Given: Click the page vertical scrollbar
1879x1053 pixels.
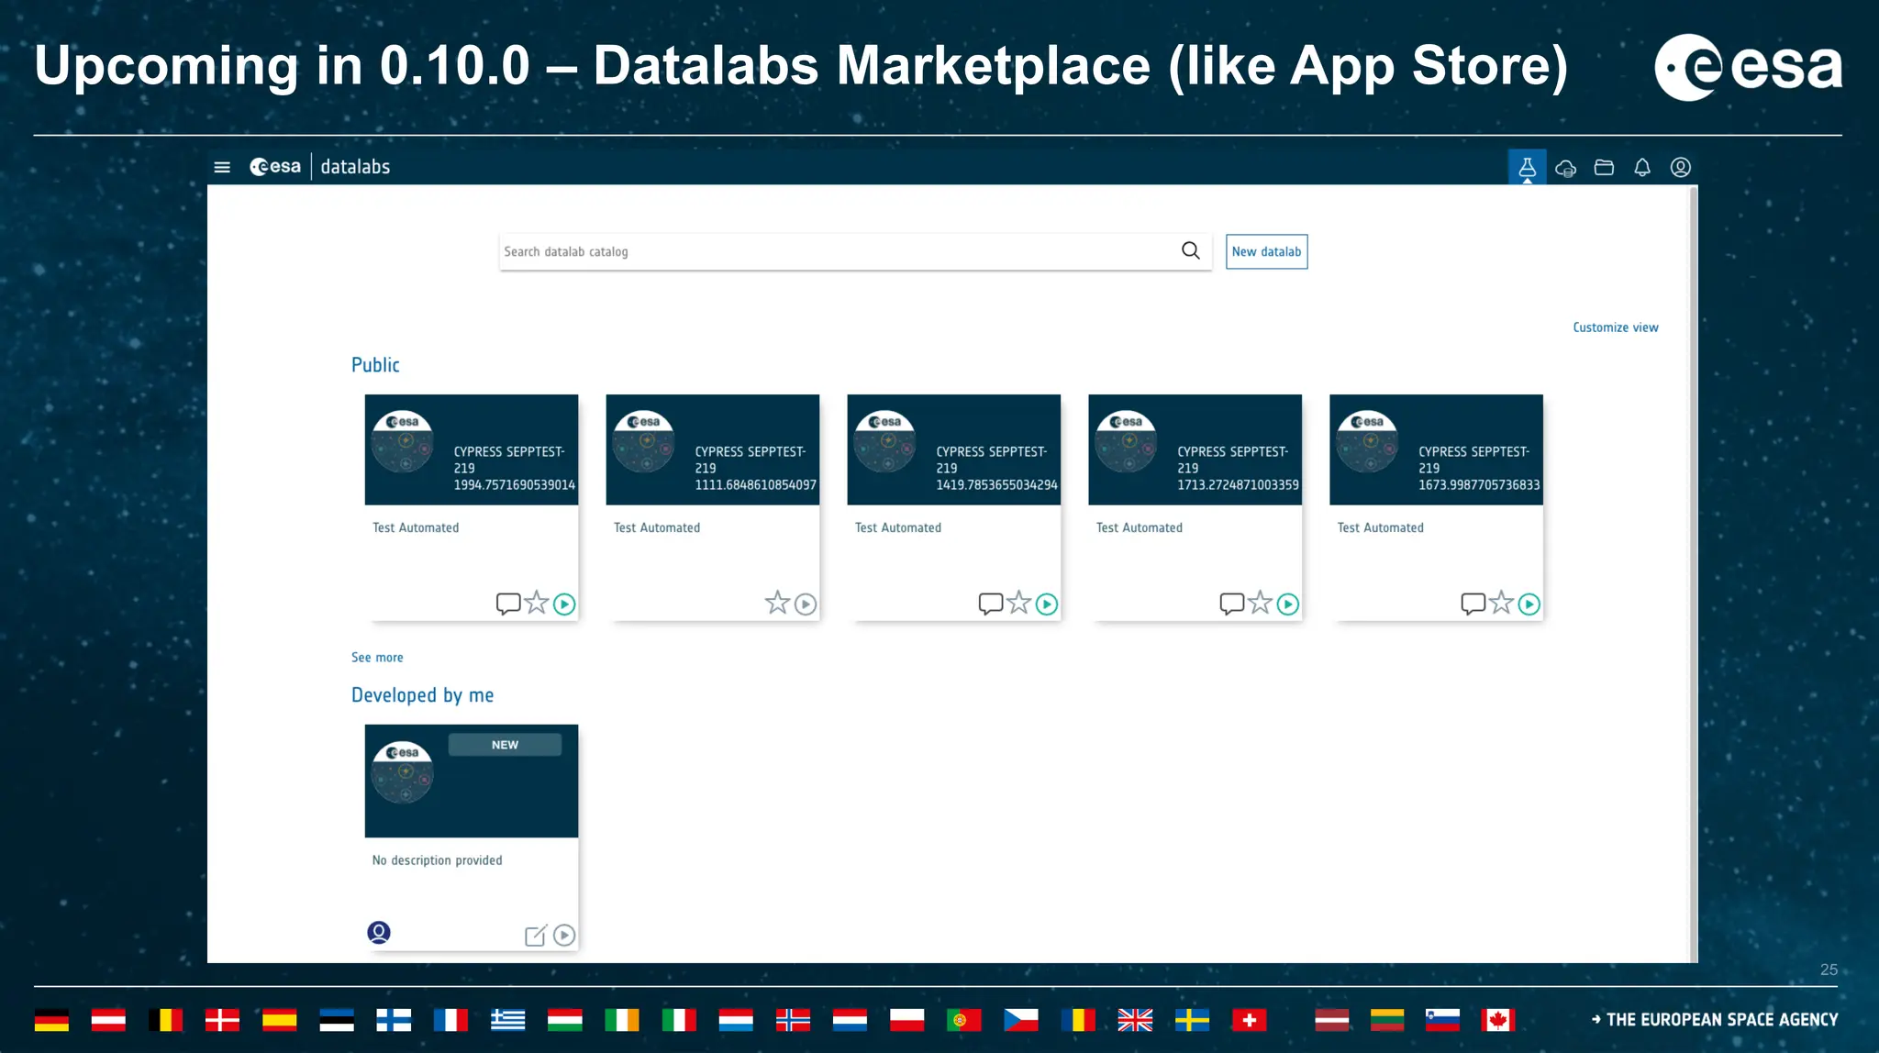Looking at the screenshot, I should 1693,573.
